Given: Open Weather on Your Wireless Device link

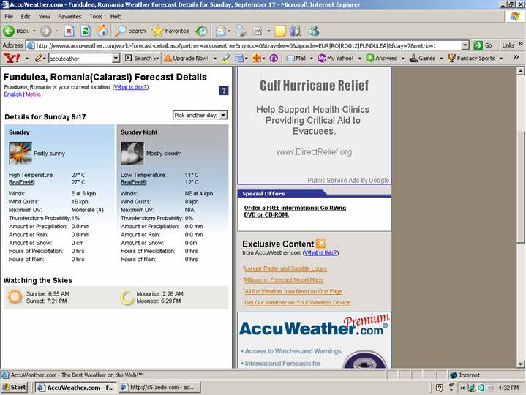Looking at the screenshot, I should [x=297, y=302].
